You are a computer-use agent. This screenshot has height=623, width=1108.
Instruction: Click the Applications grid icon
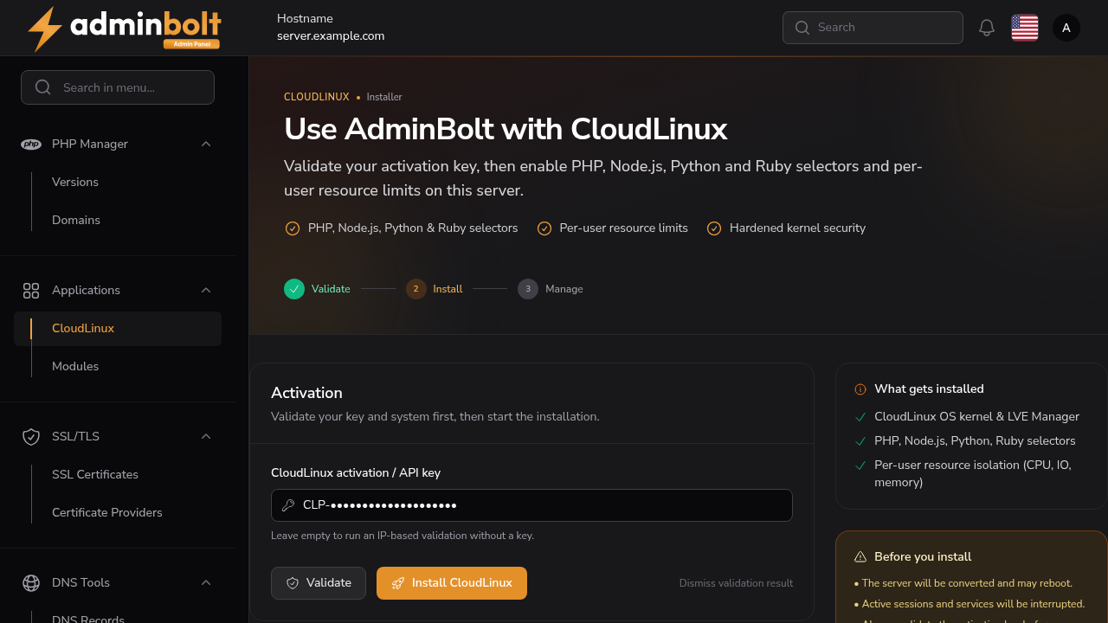pos(31,290)
